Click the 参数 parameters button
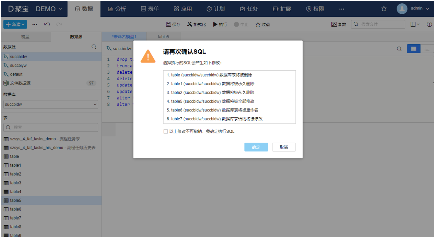 coord(339,24)
